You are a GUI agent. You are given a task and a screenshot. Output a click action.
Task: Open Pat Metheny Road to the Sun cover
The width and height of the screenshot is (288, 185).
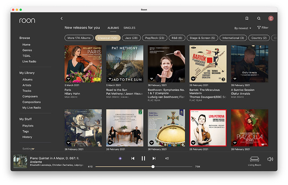click(x=125, y=64)
